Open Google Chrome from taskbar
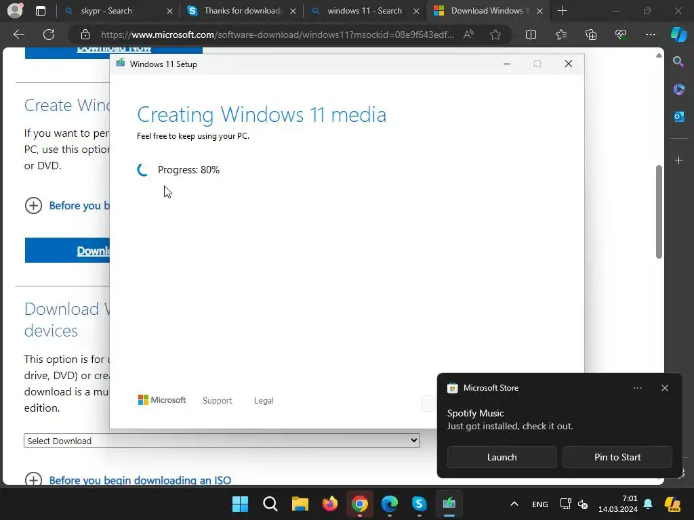Image resolution: width=694 pixels, height=520 pixels. (x=359, y=504)
